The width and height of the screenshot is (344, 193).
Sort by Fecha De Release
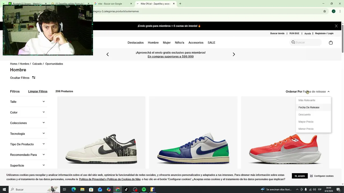pyautogui.click(x=313, y=107)
